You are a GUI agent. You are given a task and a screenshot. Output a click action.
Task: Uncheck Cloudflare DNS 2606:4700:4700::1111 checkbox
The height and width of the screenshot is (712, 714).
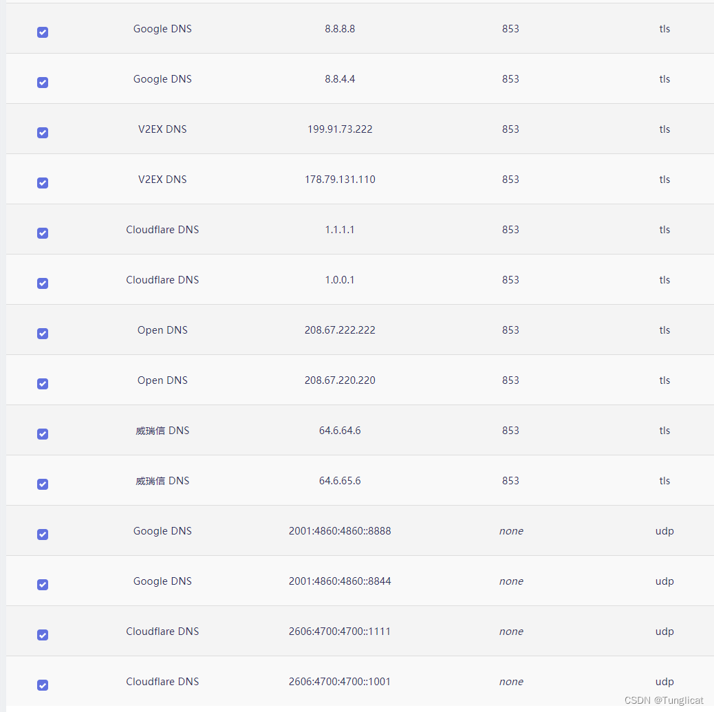[x=43, y=635]
